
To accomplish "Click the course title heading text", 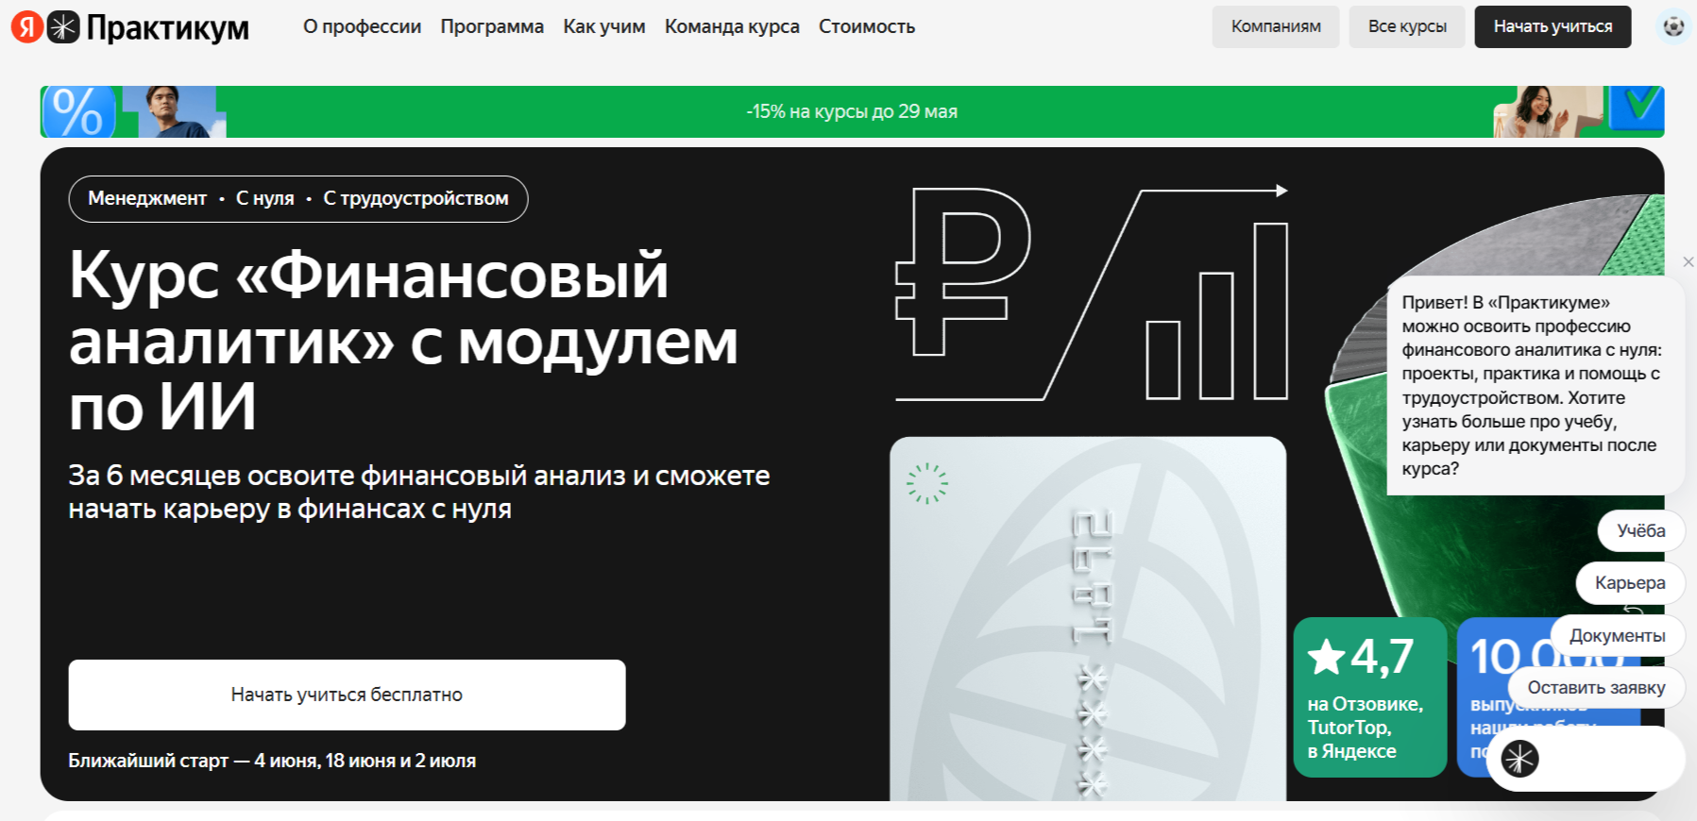I will pyautogui.click(x=403, y=341).
